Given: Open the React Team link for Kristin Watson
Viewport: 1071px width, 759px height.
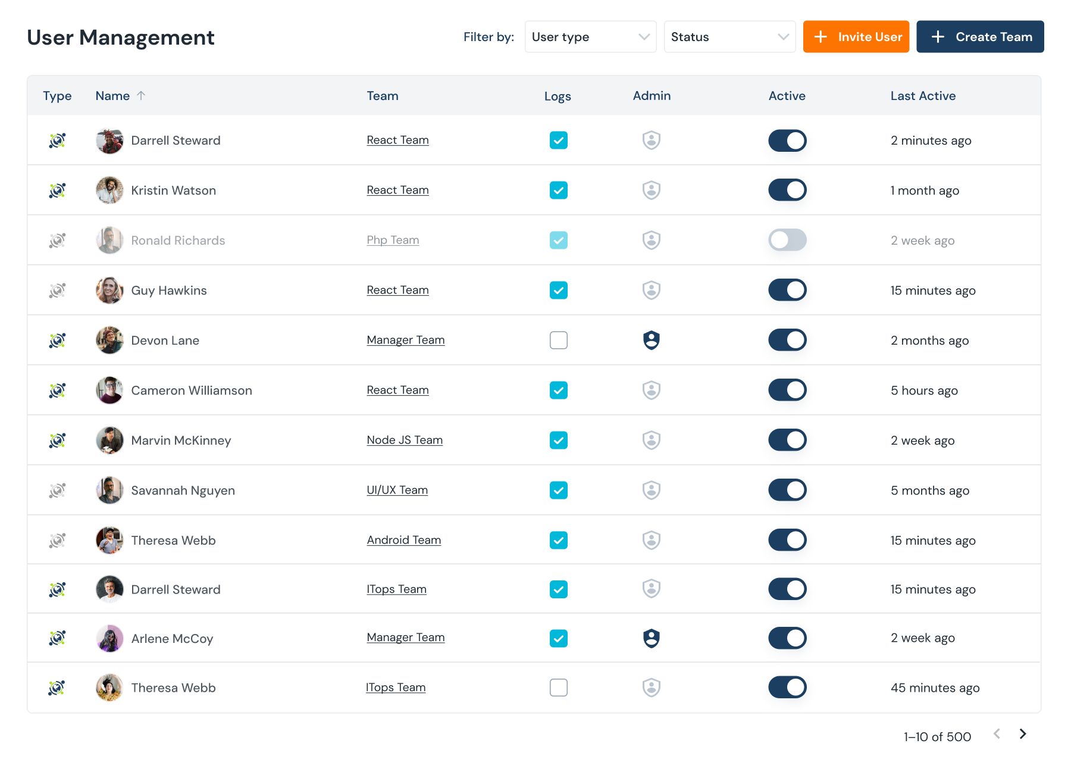Looking at the screenshot, I should (397, 190).
